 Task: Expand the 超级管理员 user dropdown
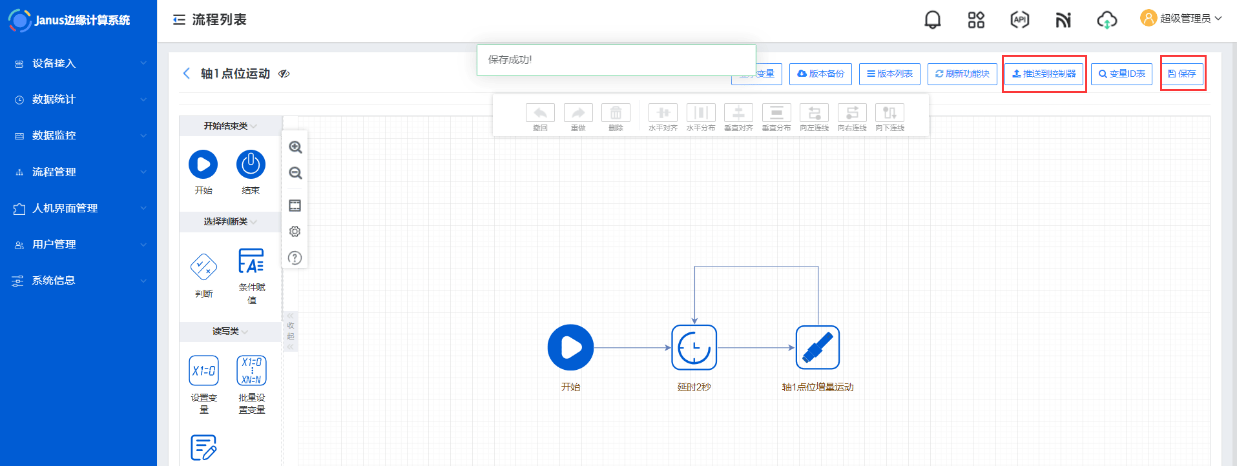point(1182,19)
